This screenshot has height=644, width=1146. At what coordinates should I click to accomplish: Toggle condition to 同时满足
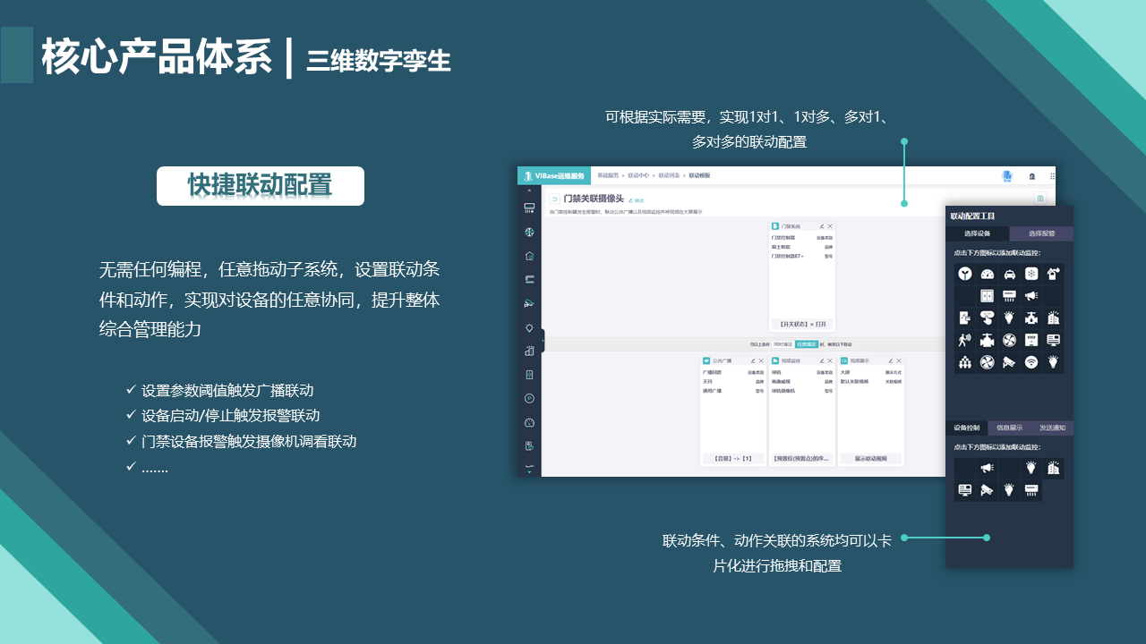pyautogui.click(x=783, y=343)
